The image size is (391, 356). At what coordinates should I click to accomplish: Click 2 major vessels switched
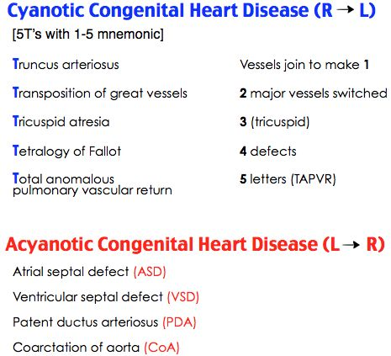[x=314, y=93]
